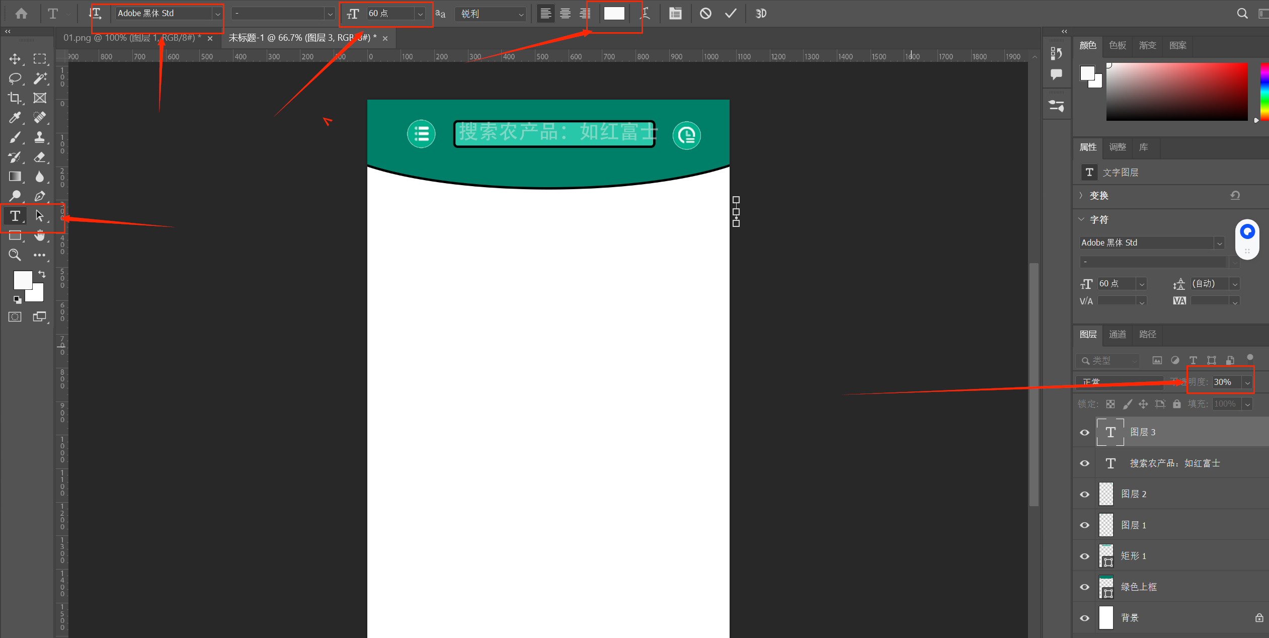The width and height of the screenshot is (1269, 638).
Task: Select the Move tool
Action: [x=15, y=59]
